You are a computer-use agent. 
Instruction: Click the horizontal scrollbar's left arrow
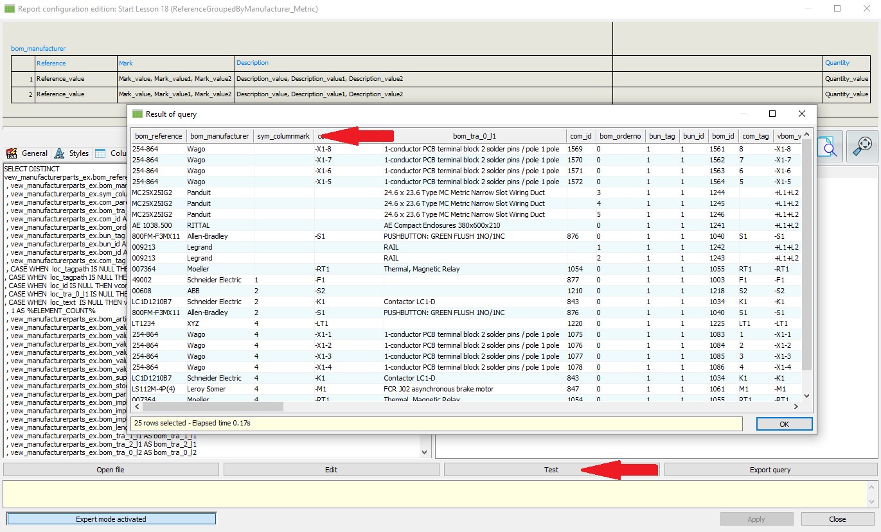[x=136, y=406]
